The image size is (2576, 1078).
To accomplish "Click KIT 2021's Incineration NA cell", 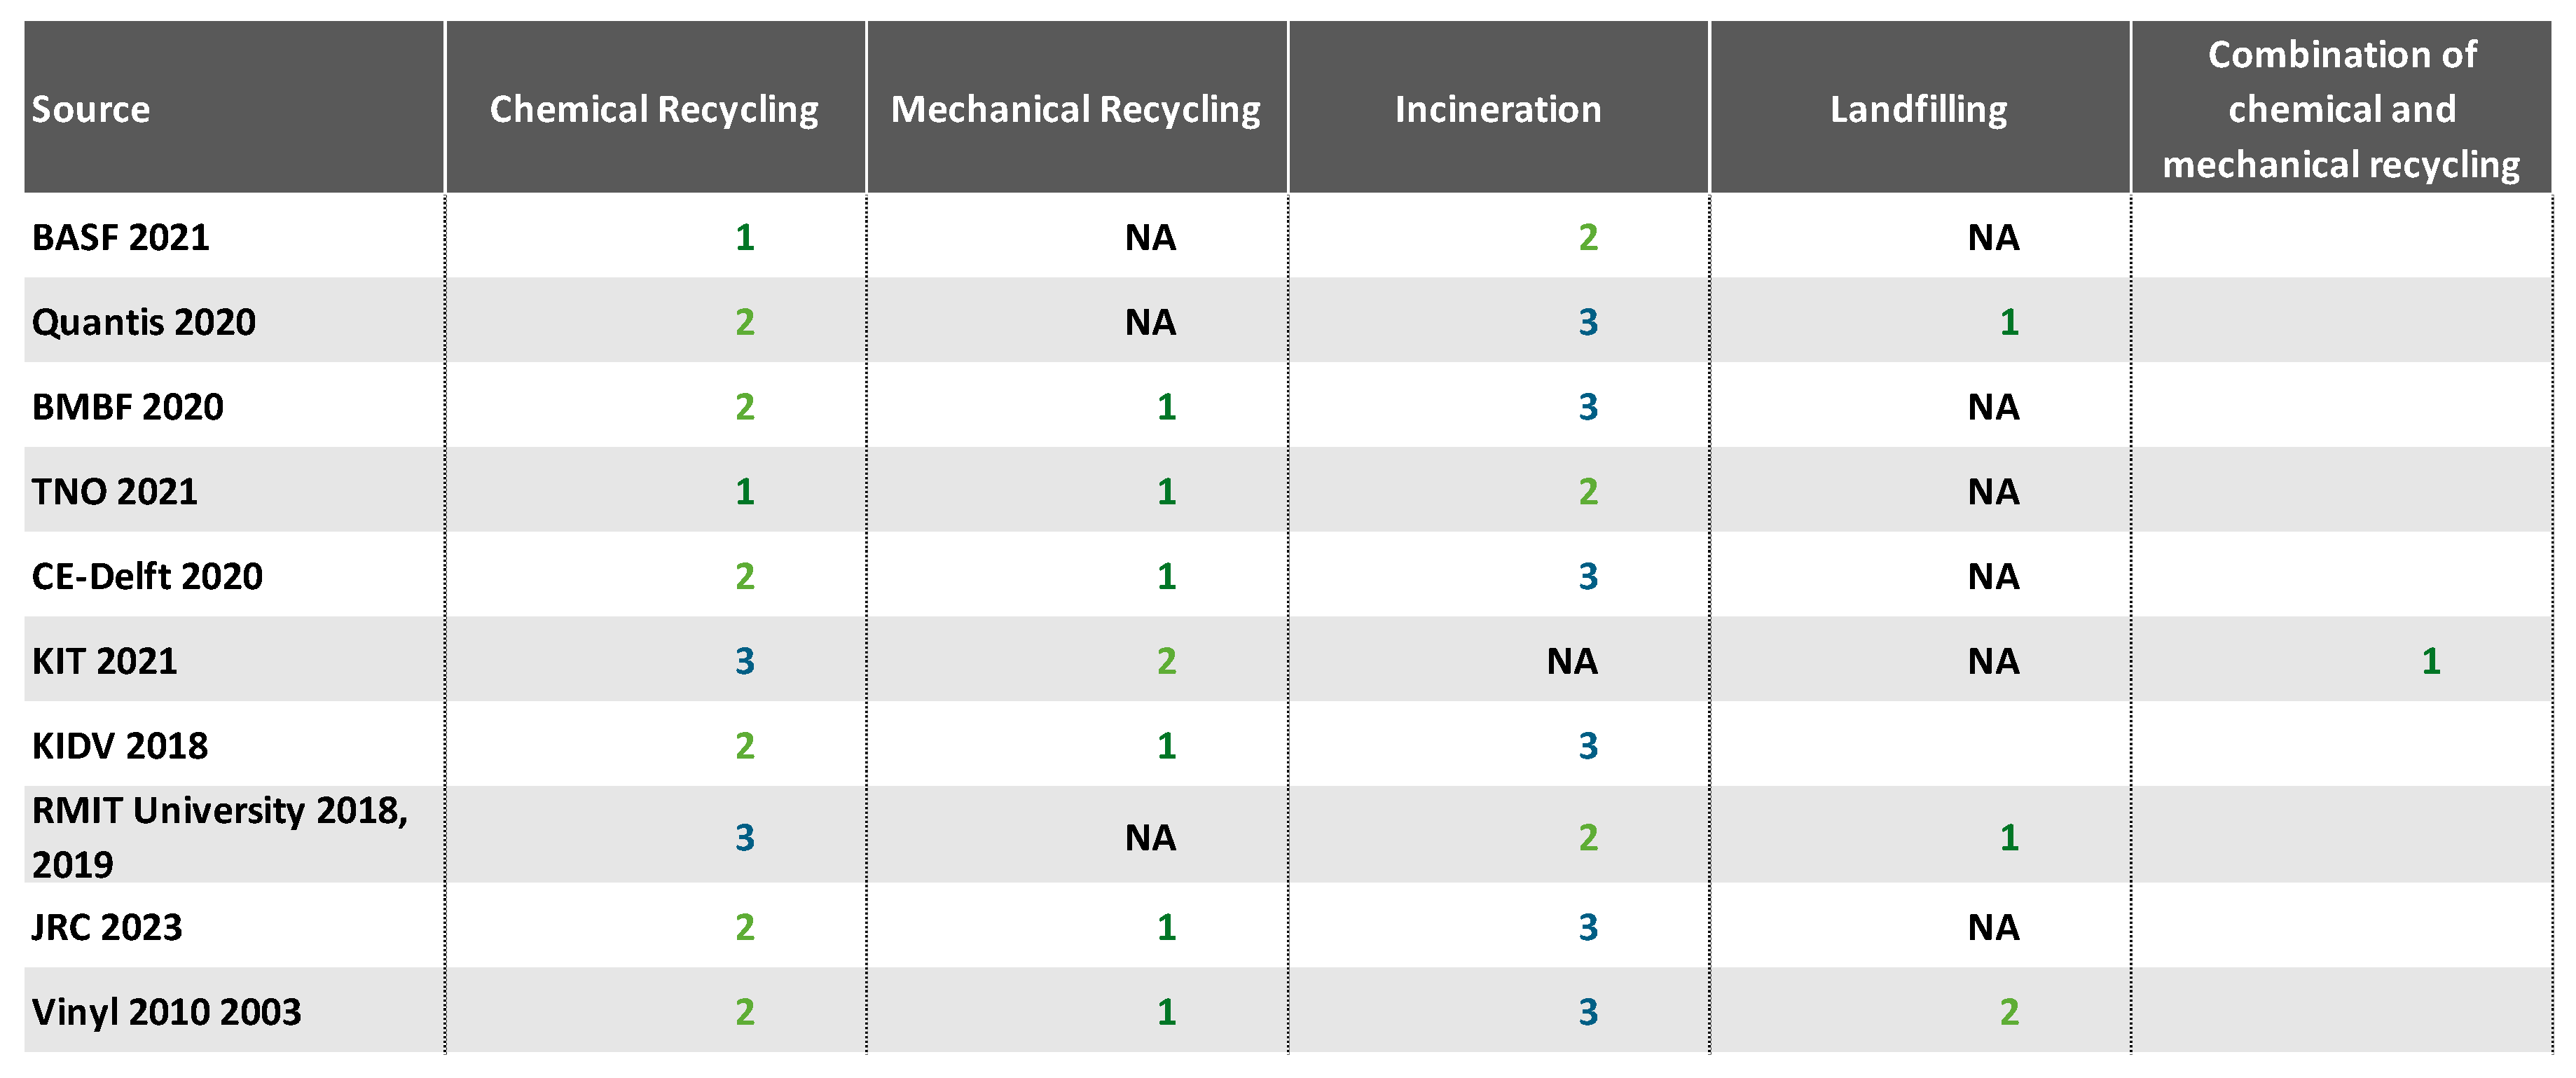I will click(x=1572, y=661).
